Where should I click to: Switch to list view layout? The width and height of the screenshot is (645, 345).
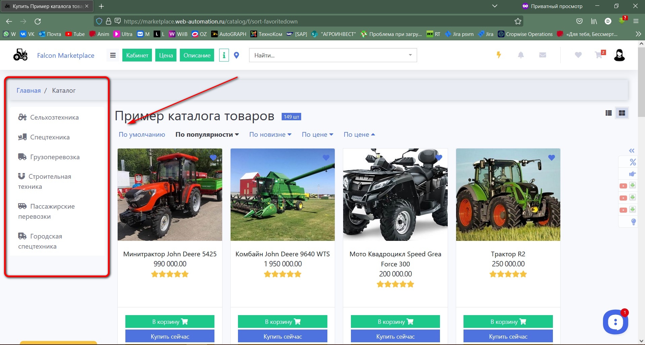click(608, 113)
